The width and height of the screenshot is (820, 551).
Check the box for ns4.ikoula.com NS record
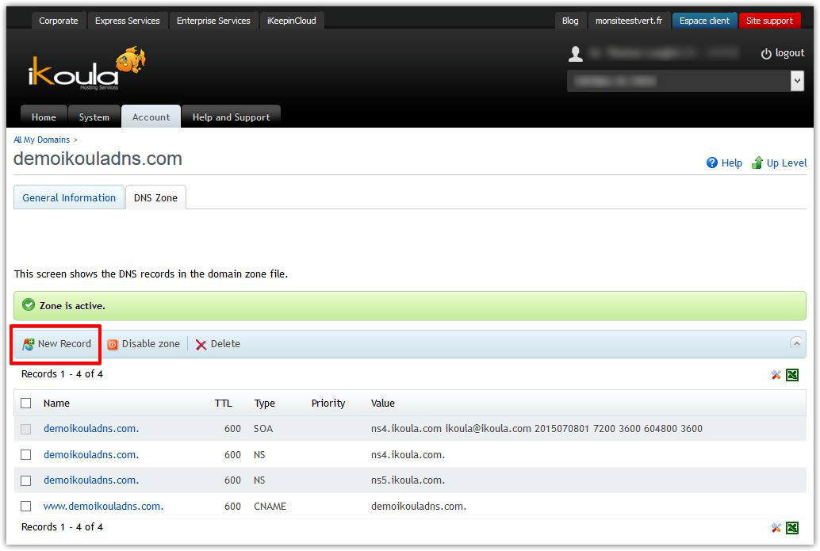point(26,454)
